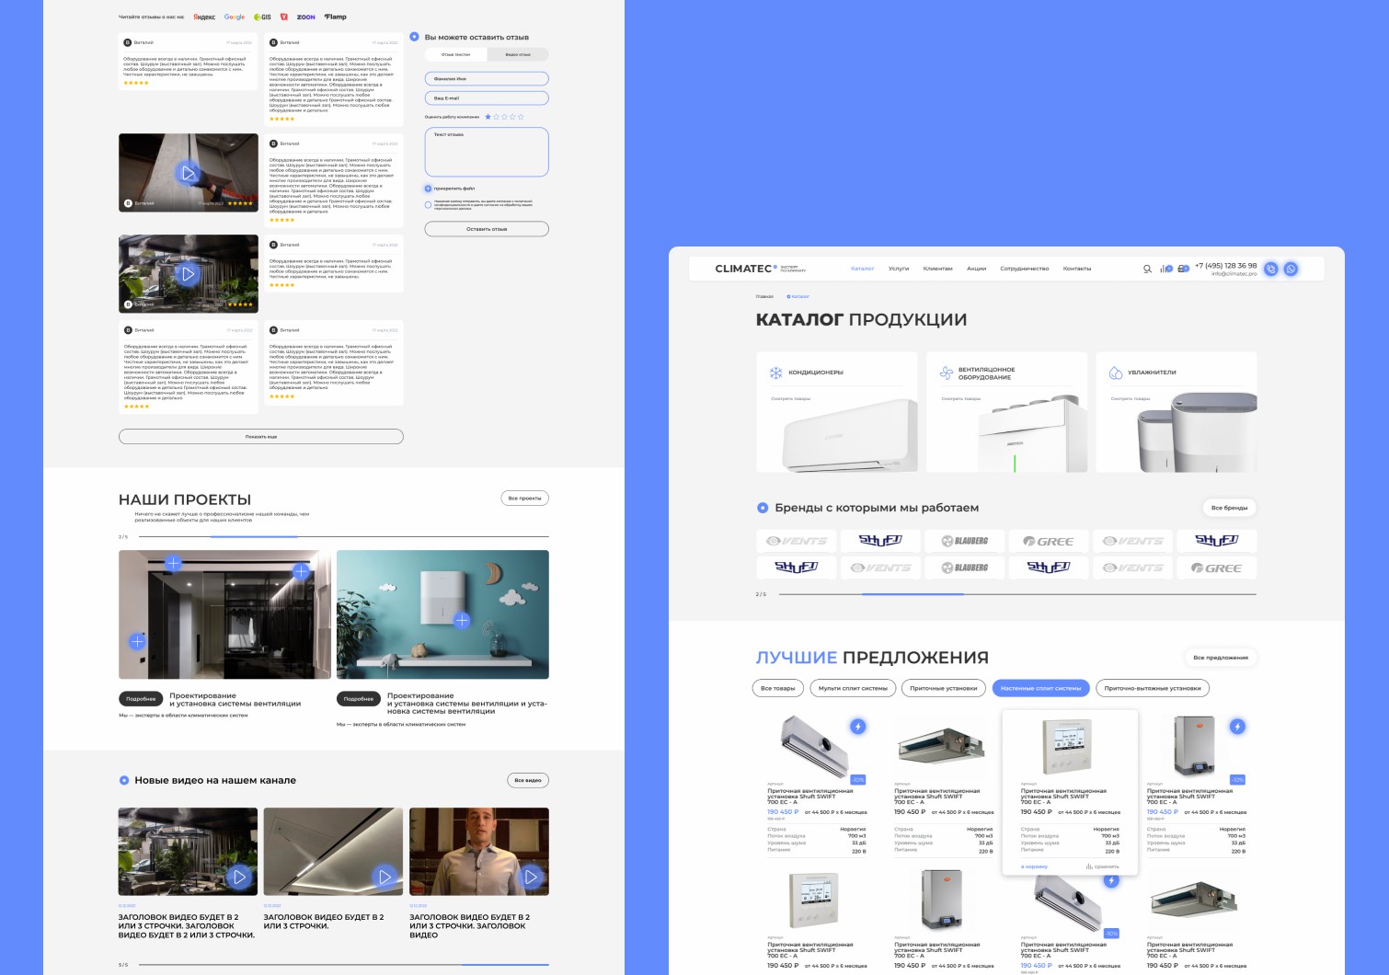
Task: Select 'Приточные установки' filter tab
Action: (x=943, y=688)
